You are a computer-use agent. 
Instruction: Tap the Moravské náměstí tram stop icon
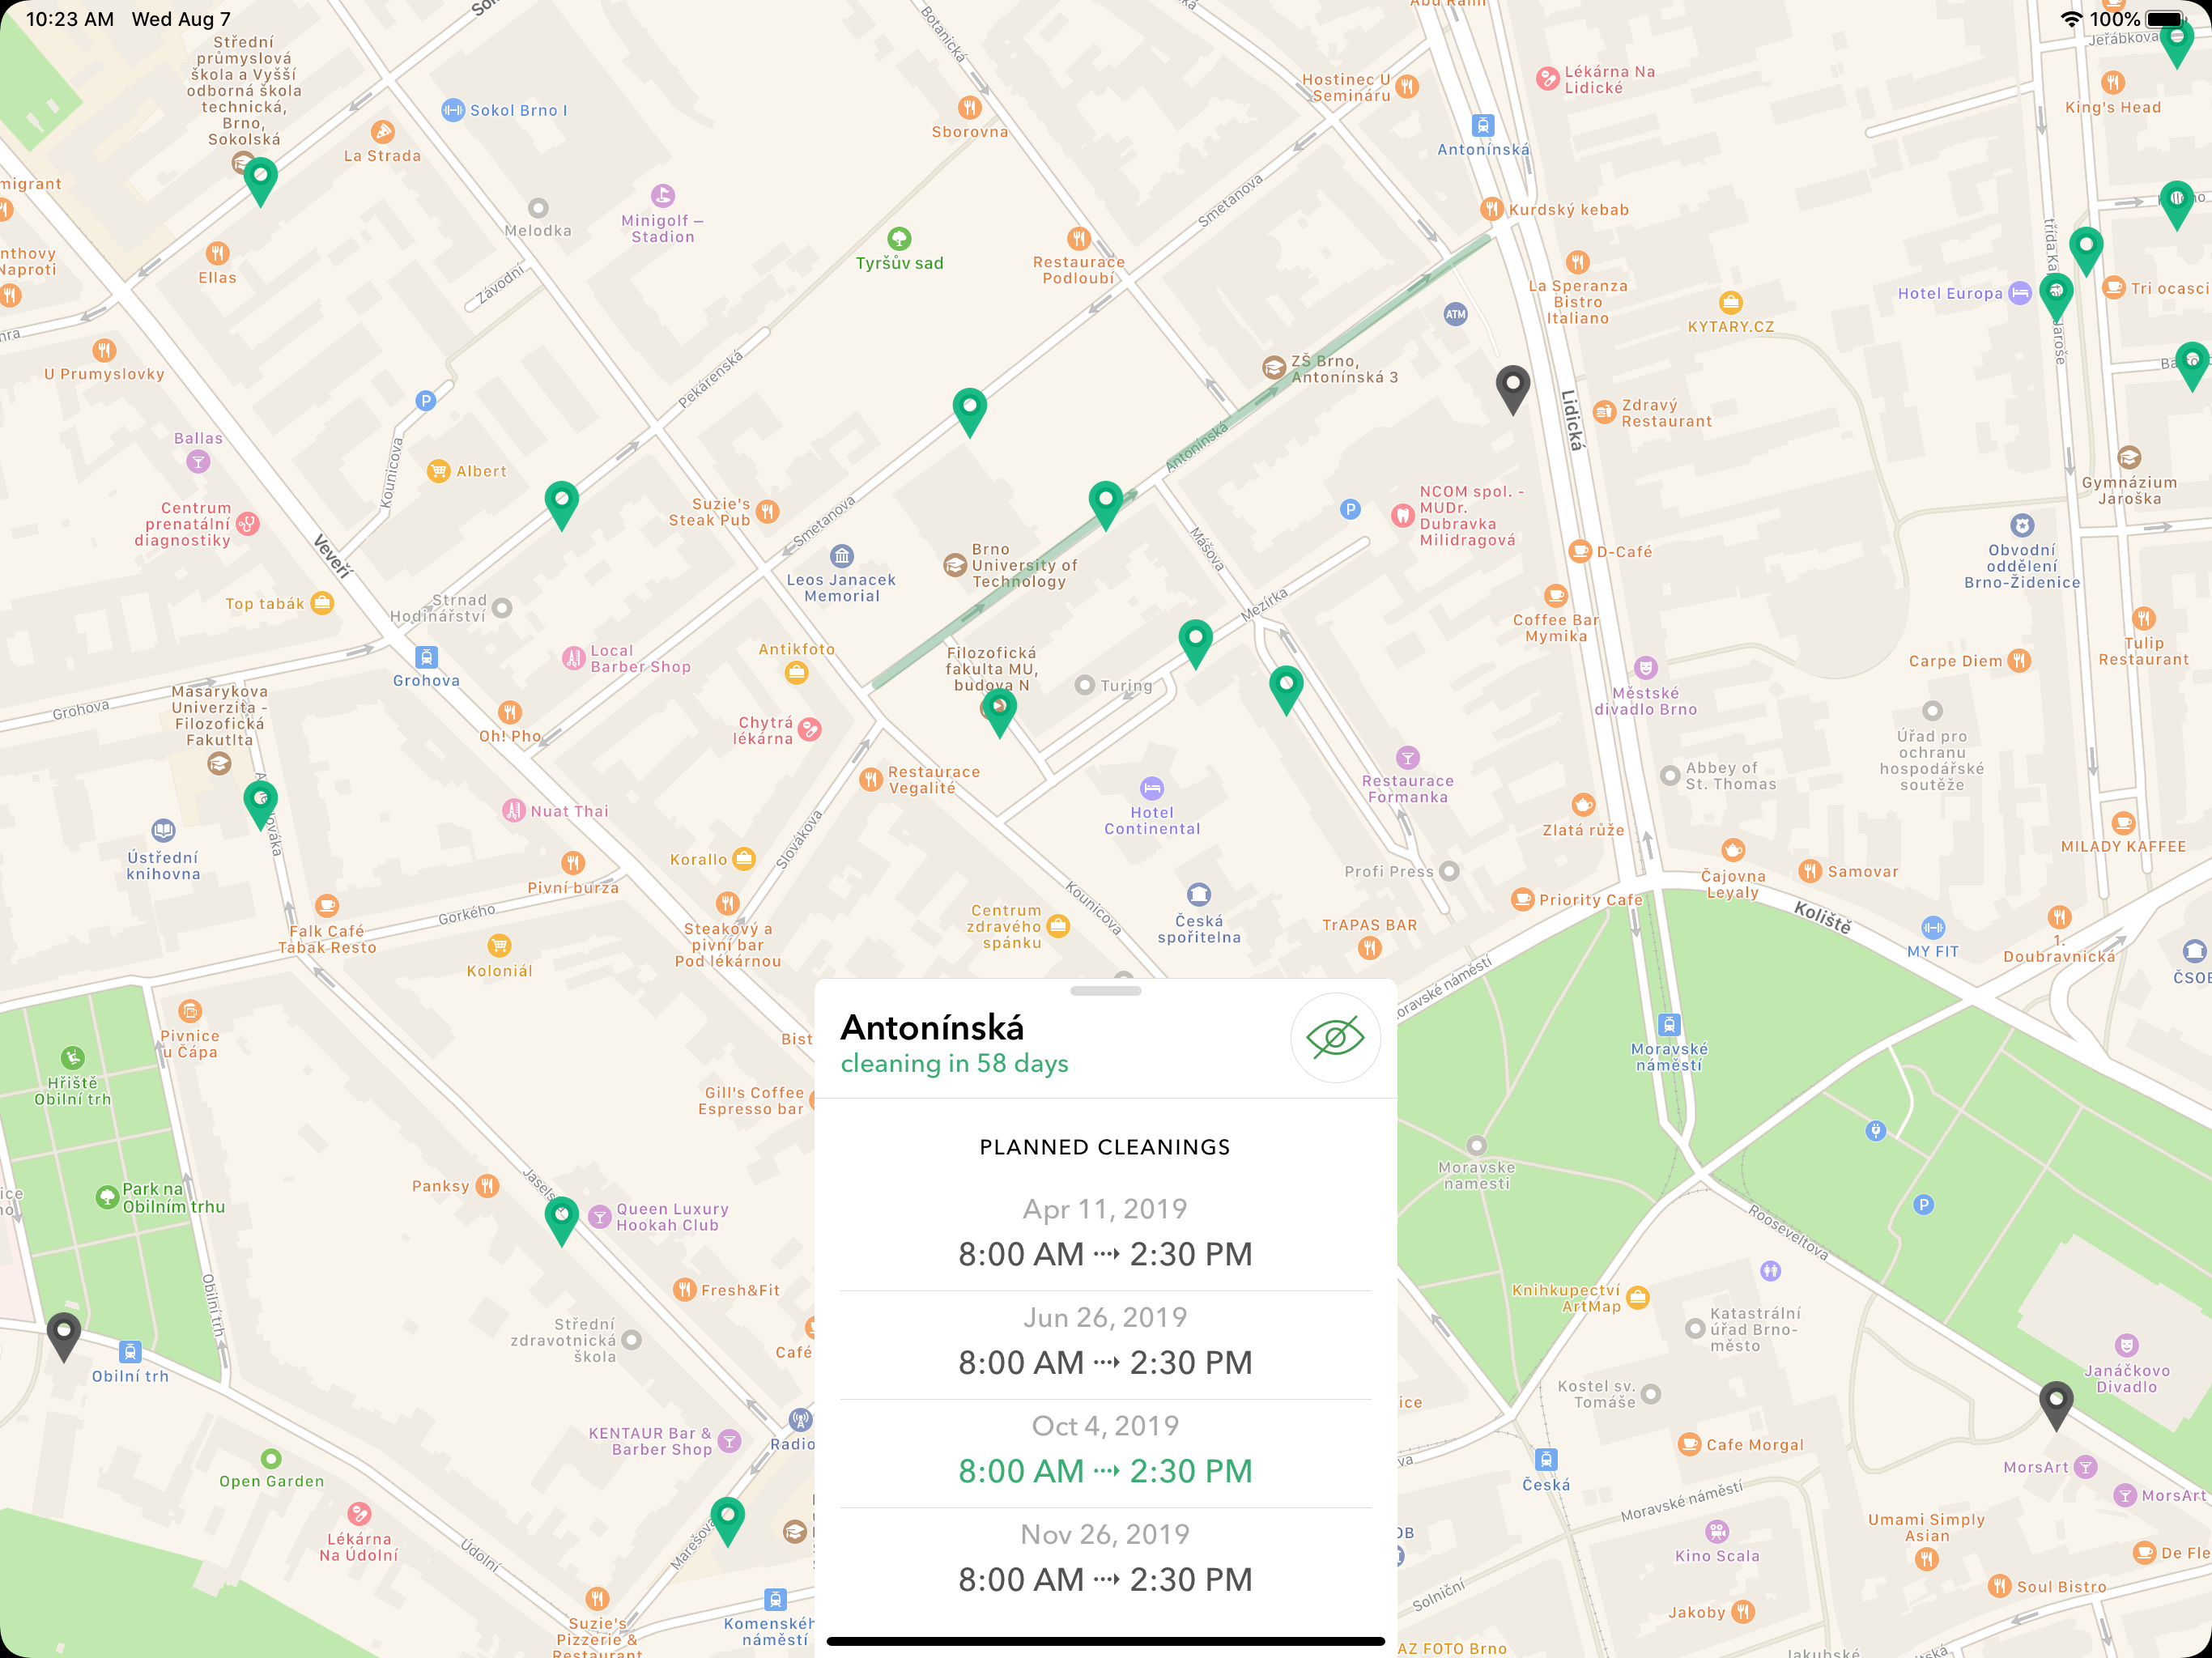1668,1025
